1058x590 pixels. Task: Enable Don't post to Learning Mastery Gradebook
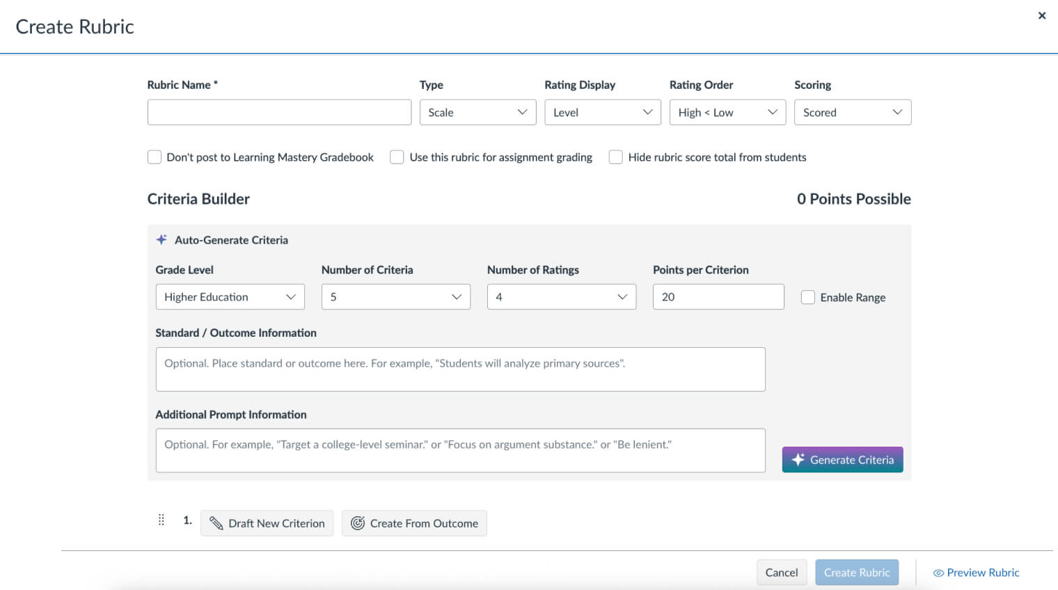click(x=155, y=157)
